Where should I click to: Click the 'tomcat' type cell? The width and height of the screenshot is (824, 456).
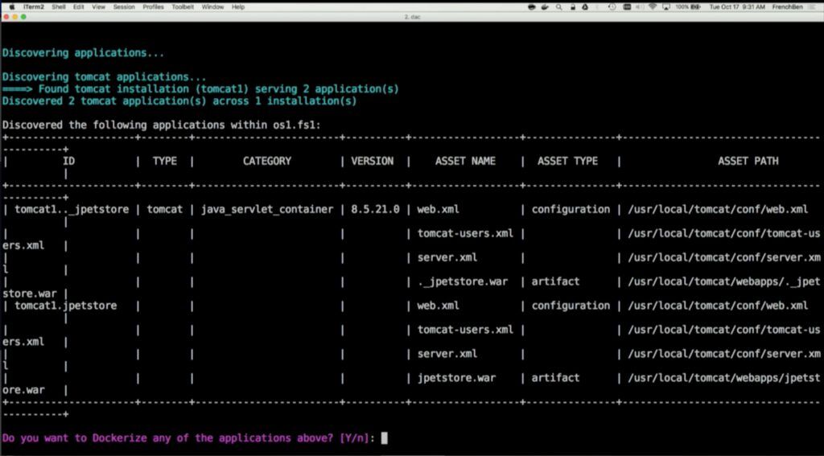coord(164,210)
